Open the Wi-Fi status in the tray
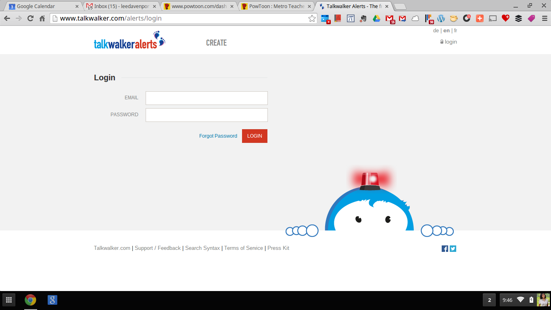This screenshot has width=551, height=310. tap(520, 300)
